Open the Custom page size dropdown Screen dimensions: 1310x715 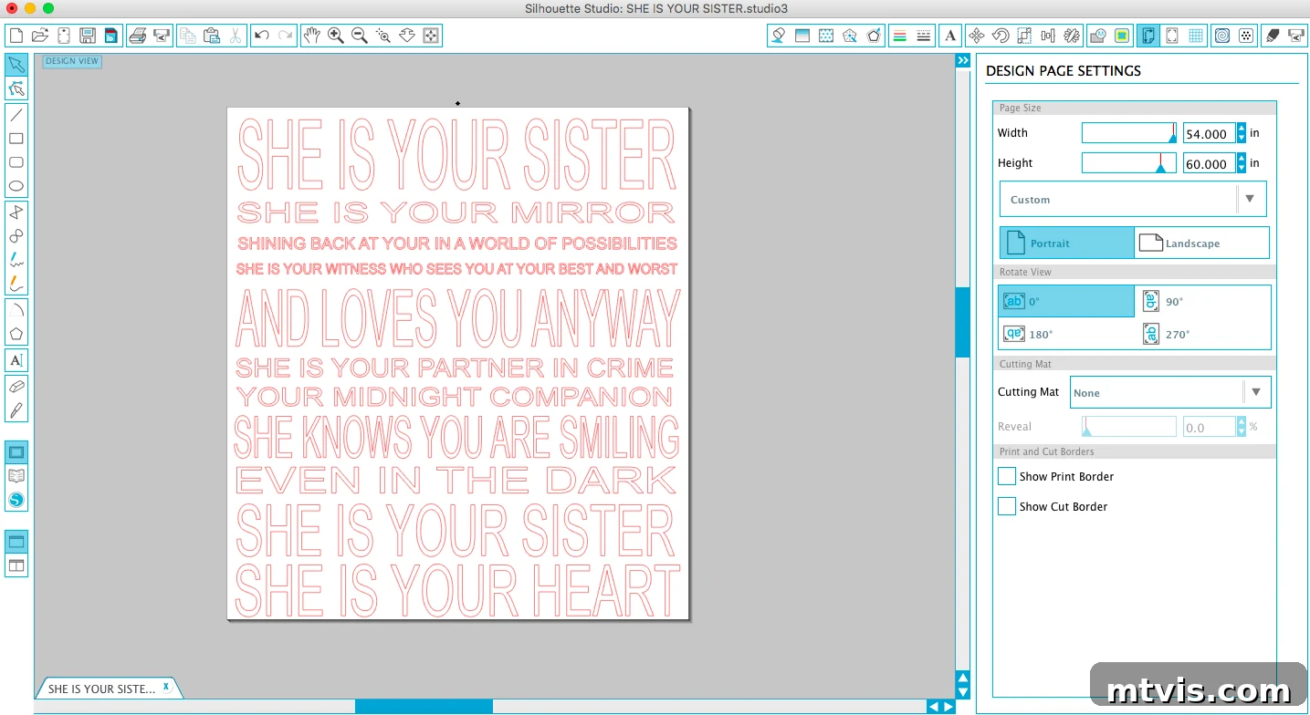pos(1133,199)
